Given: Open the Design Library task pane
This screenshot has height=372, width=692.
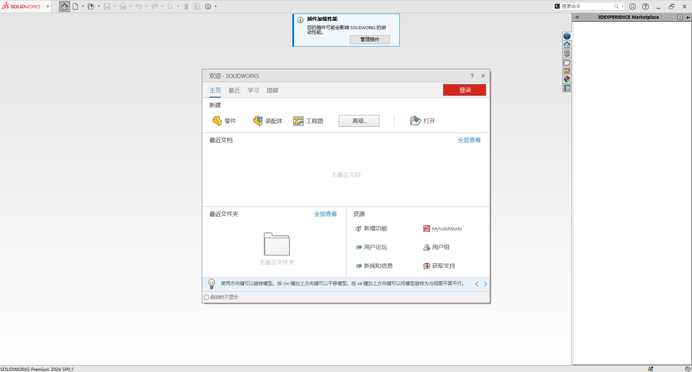Looking at the screenshot, I should [567, 53].
